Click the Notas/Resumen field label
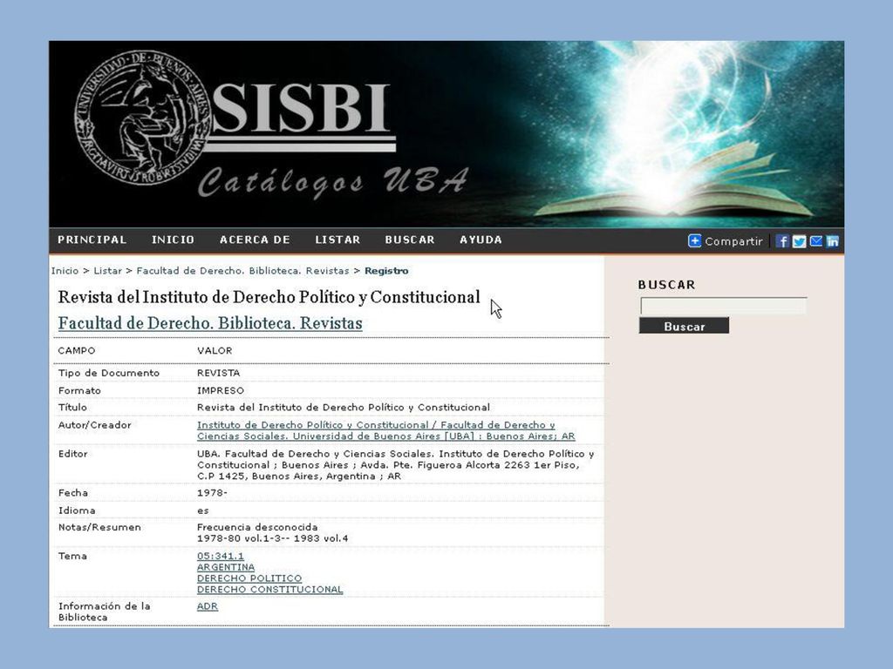Viewport: 893px width, 669px height. [99, 527]
